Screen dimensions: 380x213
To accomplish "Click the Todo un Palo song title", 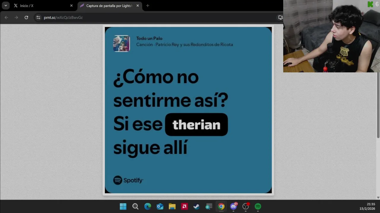I will click(x=149, y=38).
